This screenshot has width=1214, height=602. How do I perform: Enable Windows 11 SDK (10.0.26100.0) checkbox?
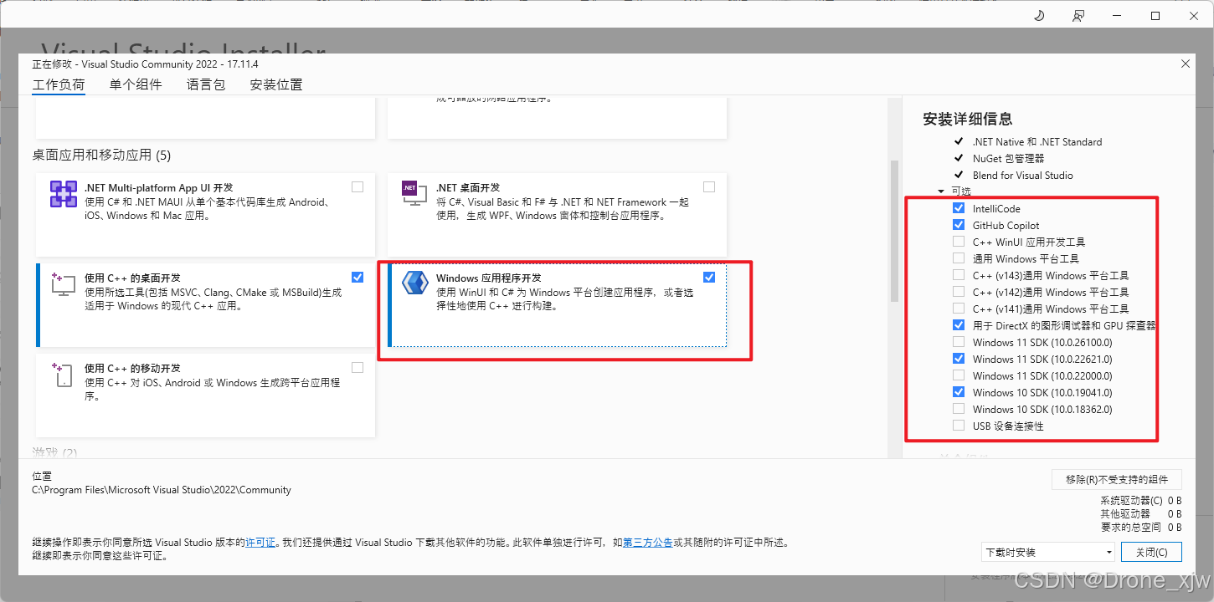pyautogui.click(x=958, y=342)
